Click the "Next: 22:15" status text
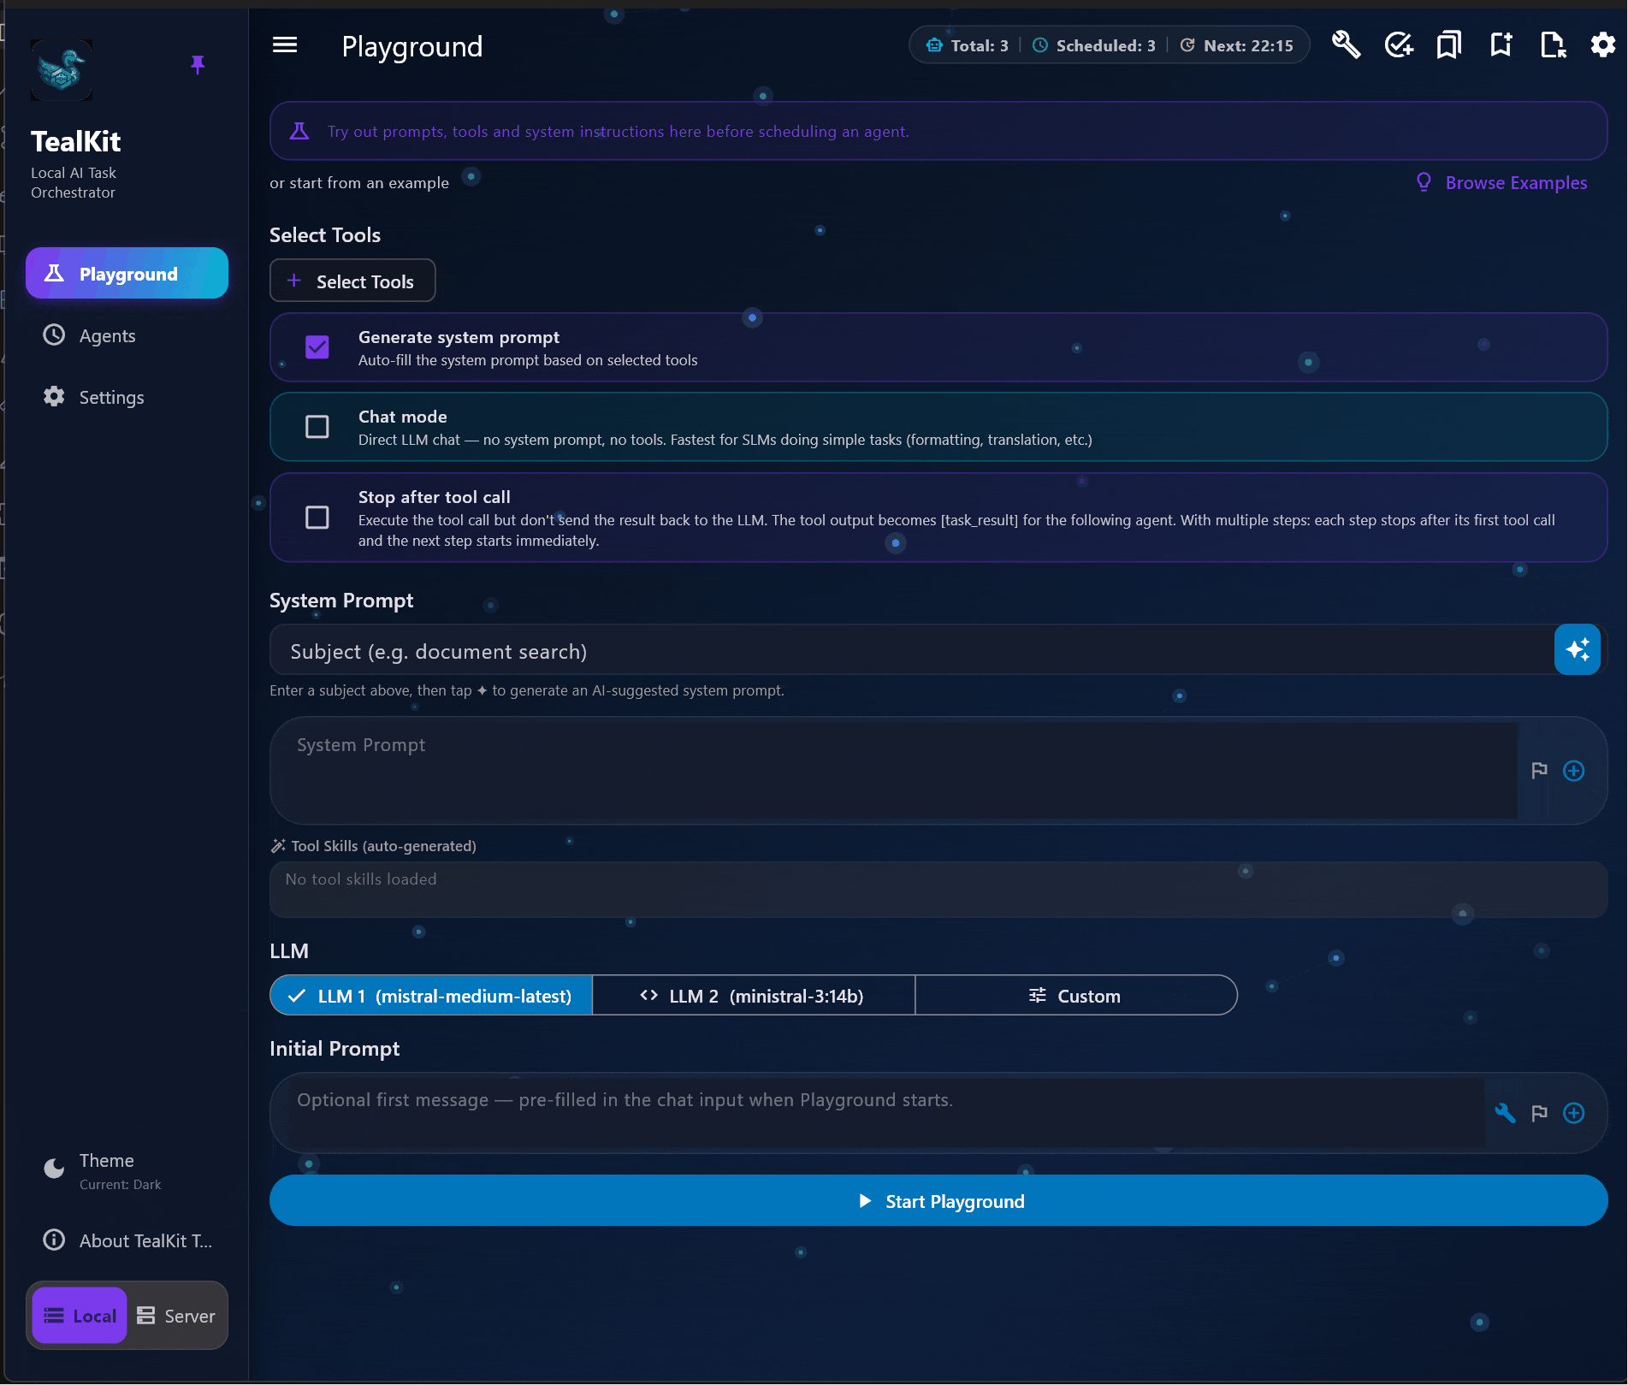1628x1385 pixels. point(1248,45)
